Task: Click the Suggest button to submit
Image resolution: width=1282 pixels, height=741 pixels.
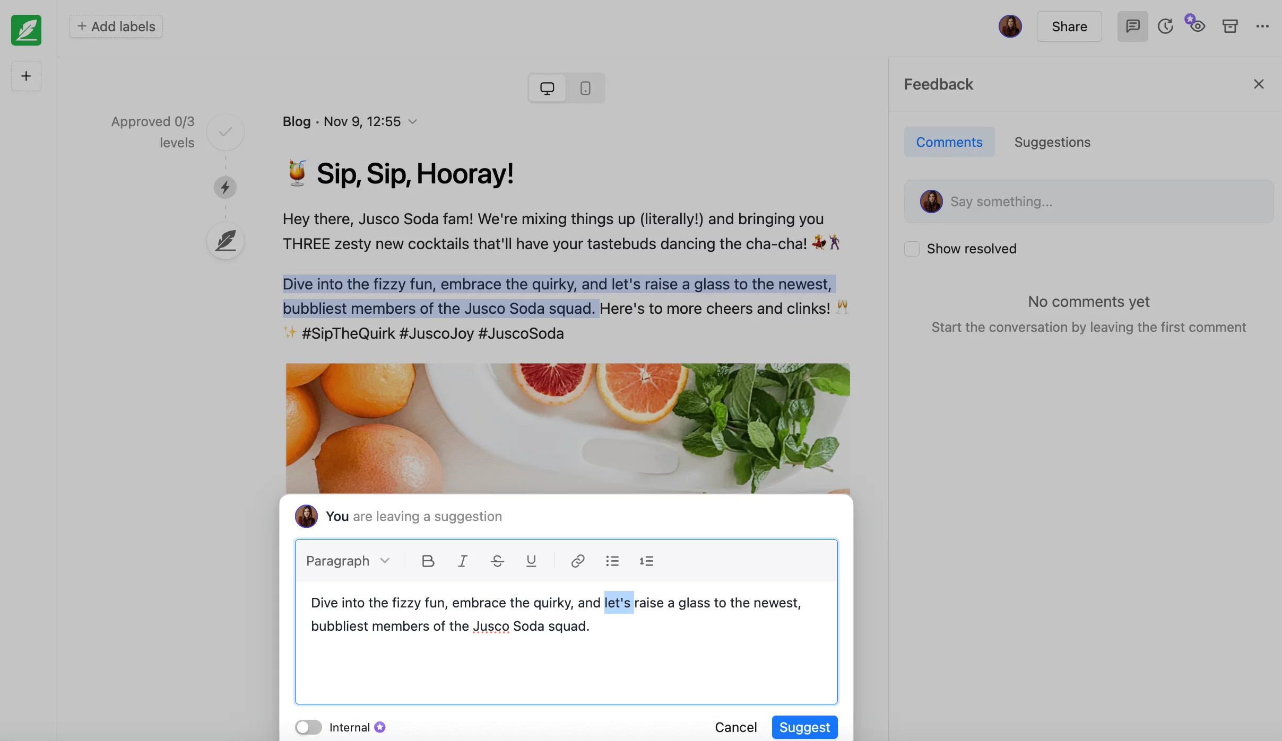Action: (x=804, y=727)
